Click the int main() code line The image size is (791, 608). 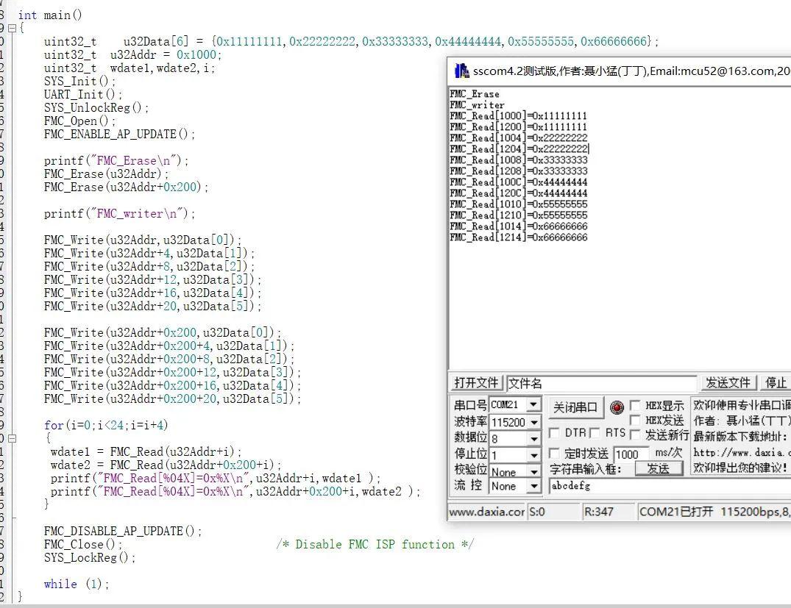tap(50, 15)
